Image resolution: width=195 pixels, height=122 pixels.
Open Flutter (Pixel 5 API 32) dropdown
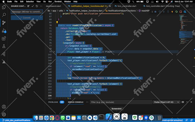166,102
